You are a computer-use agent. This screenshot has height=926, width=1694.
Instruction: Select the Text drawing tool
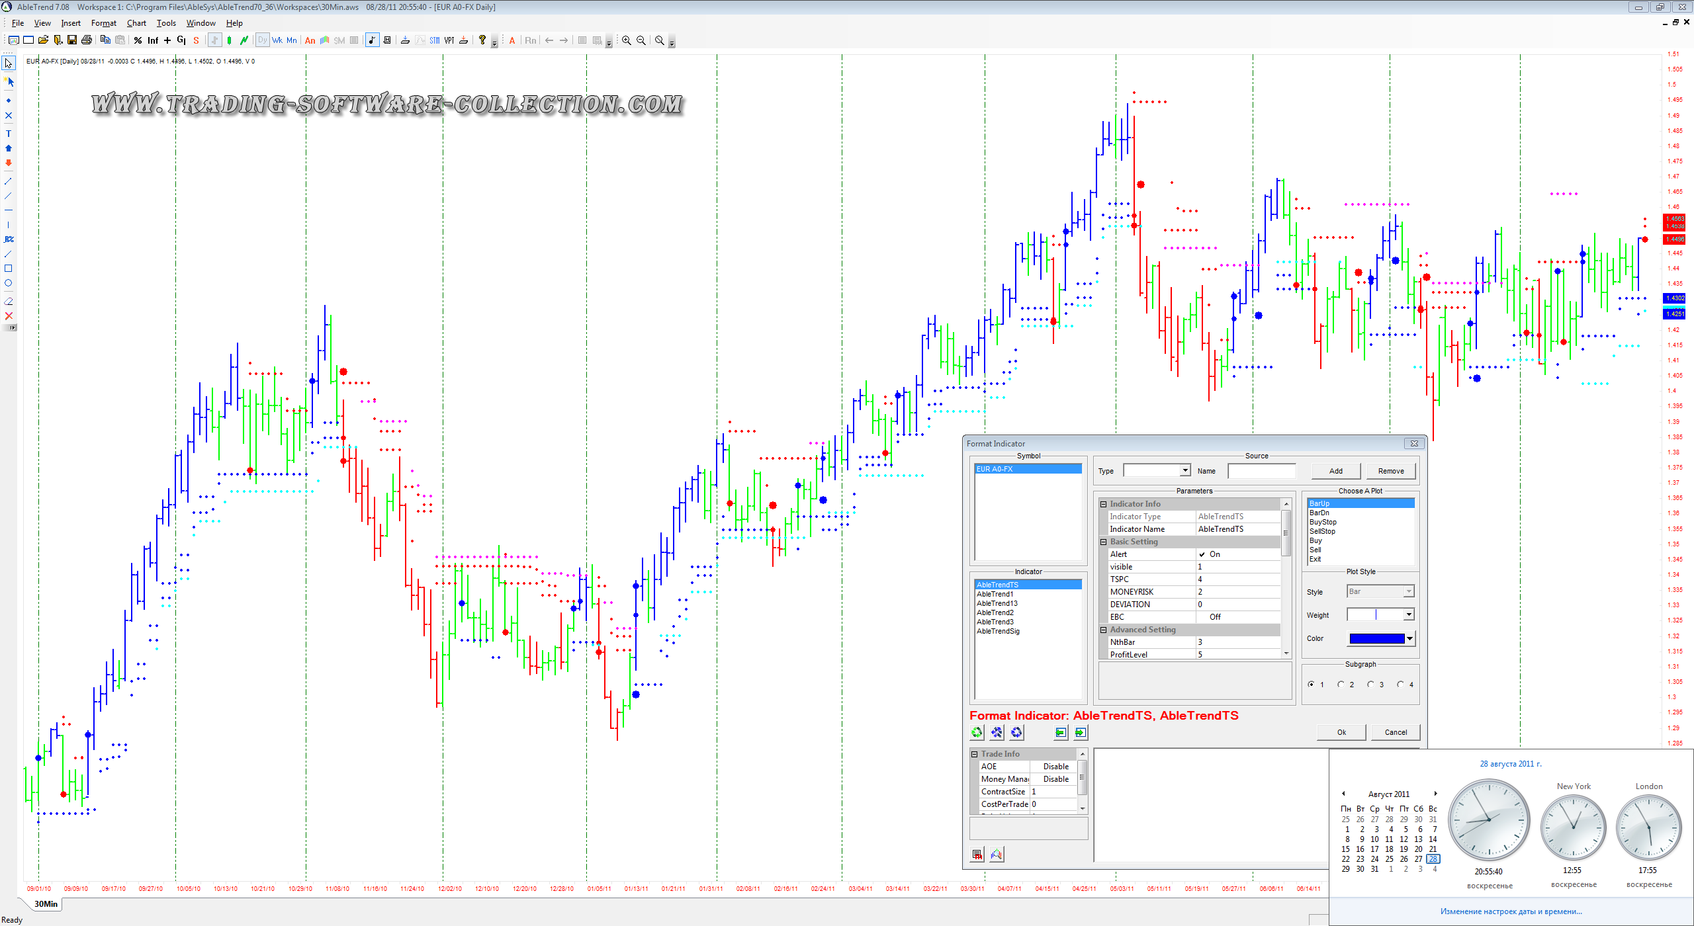tap(9, 134)
